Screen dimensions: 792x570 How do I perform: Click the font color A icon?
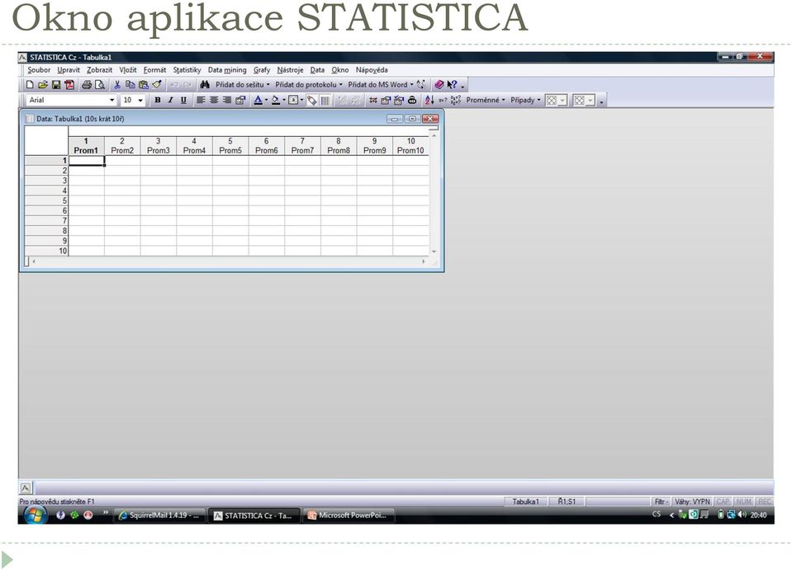258,101
